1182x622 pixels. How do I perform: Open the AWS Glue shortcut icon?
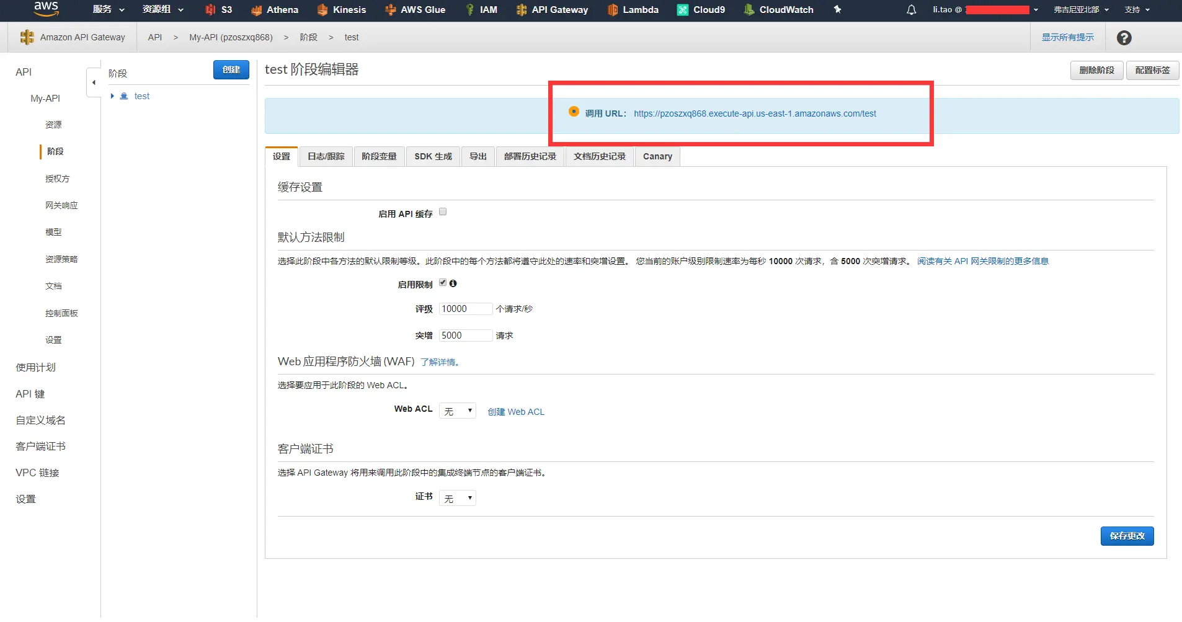(390, 10)
